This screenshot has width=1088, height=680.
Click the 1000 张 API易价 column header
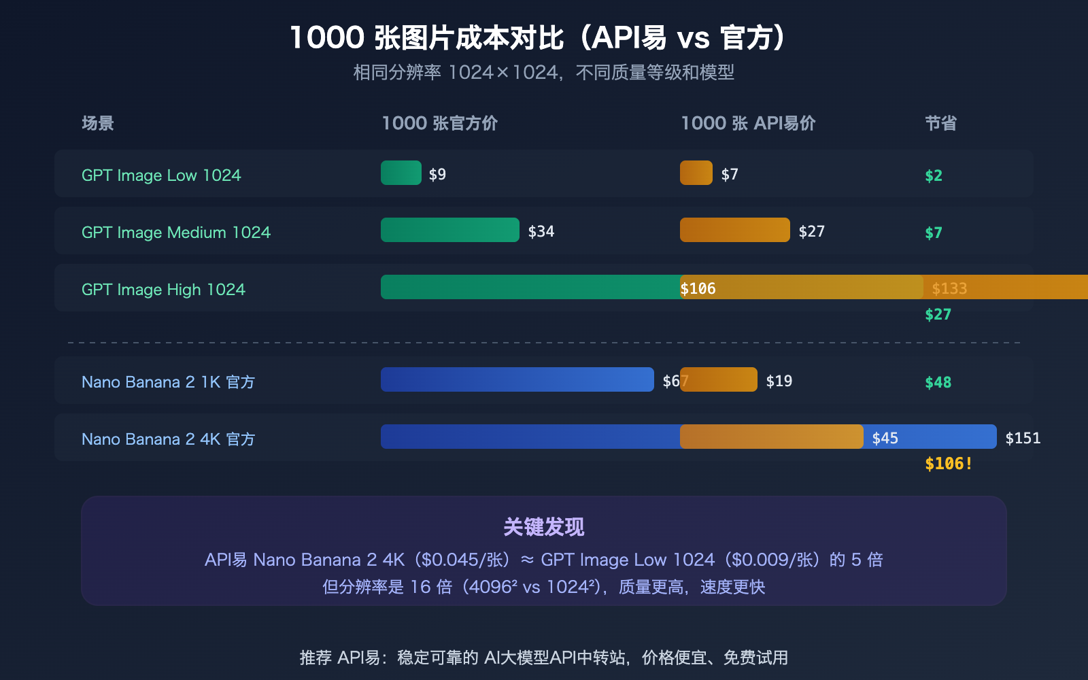tap(748, 123)
